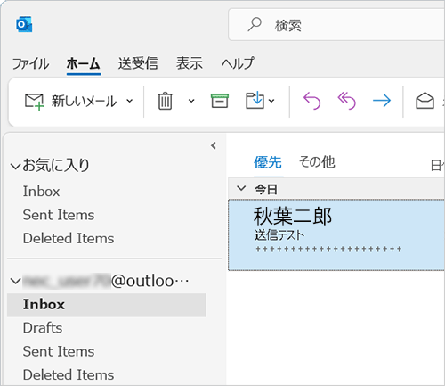Open the 表示 ribbon tab
445x386 pixels.
click(x=190, y=63)
